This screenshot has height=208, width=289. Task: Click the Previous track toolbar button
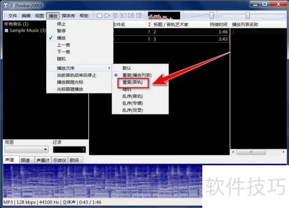click(x=123, y=16)
